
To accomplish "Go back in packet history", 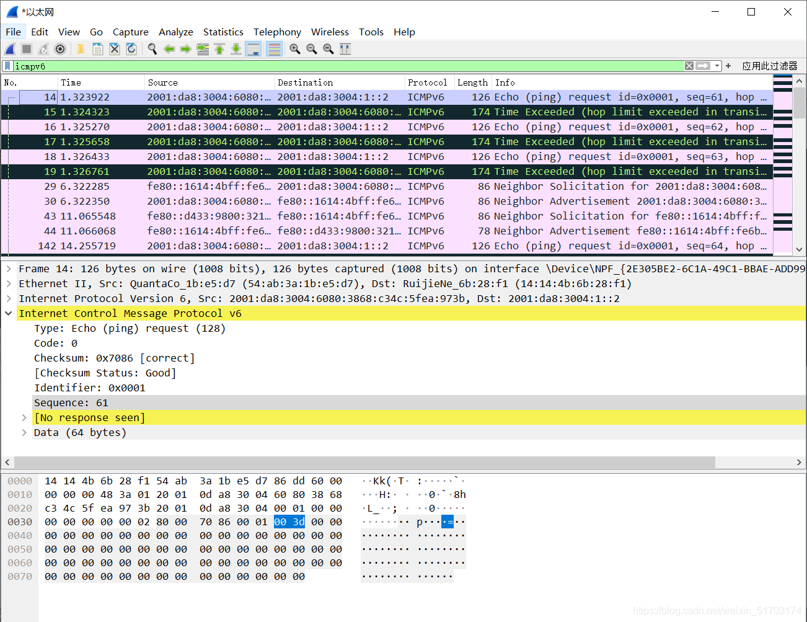I will (x=169, y=49).
